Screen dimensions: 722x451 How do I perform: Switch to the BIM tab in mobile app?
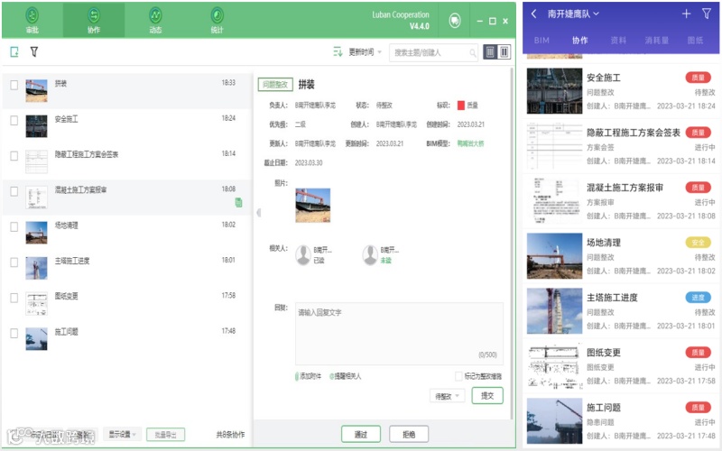[x=541, y=41]
